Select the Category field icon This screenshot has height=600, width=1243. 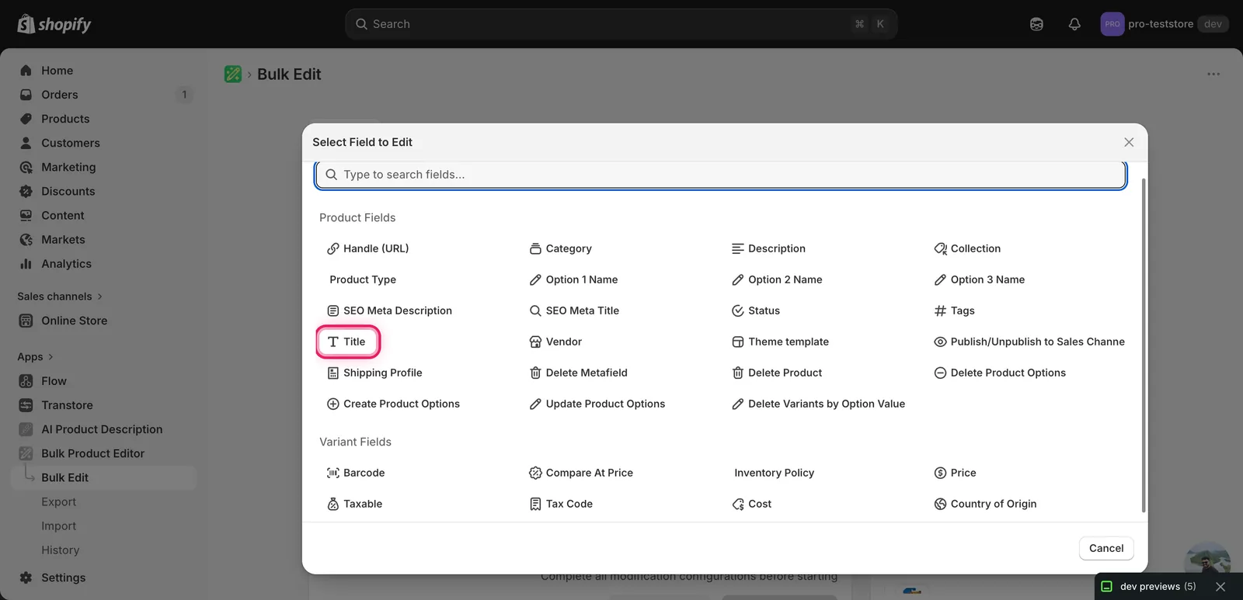click(535, 248)
